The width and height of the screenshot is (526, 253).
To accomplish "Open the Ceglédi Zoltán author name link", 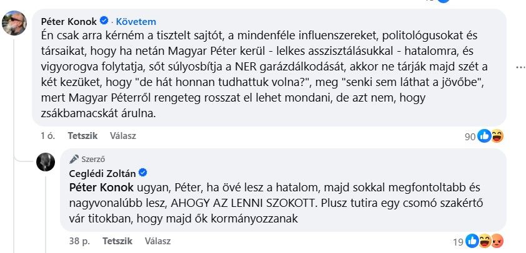I will [x=102, y=173].
